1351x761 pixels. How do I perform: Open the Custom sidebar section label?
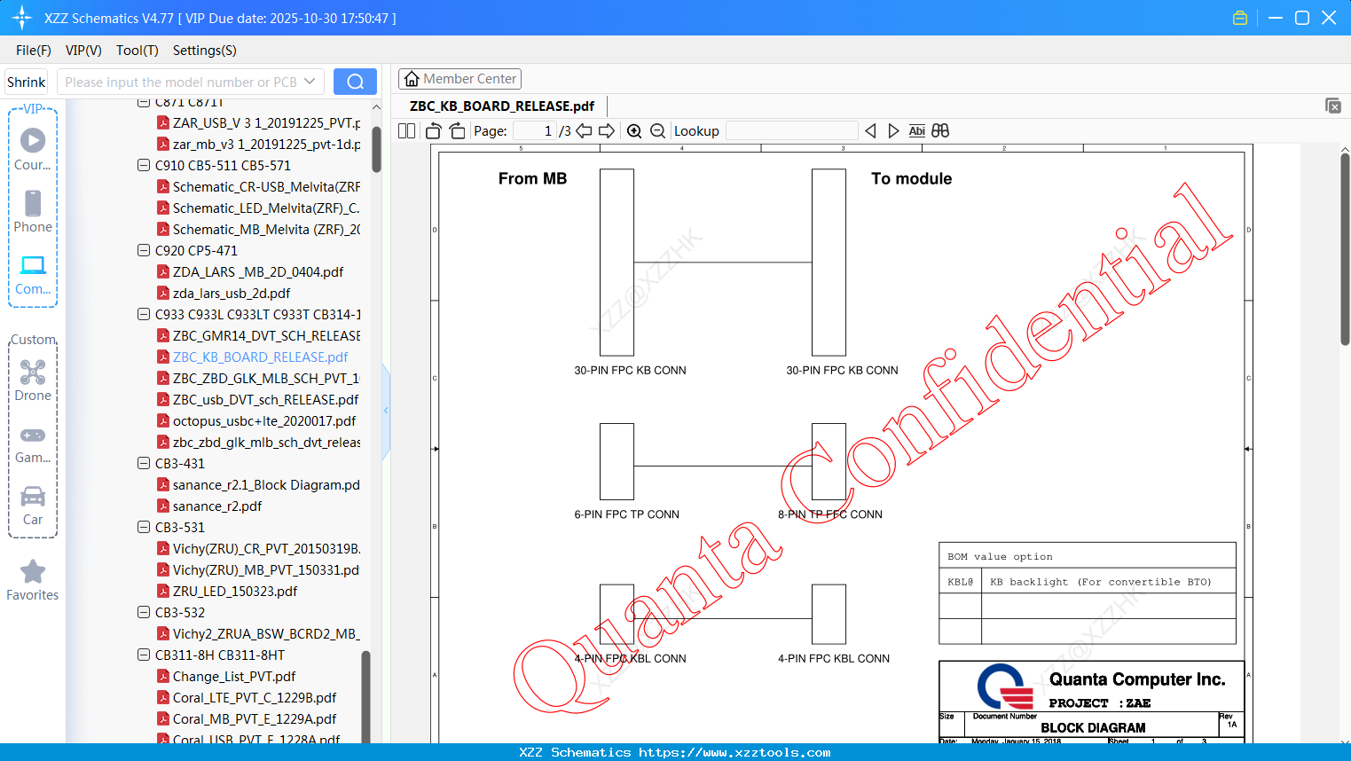pos(33,340)
